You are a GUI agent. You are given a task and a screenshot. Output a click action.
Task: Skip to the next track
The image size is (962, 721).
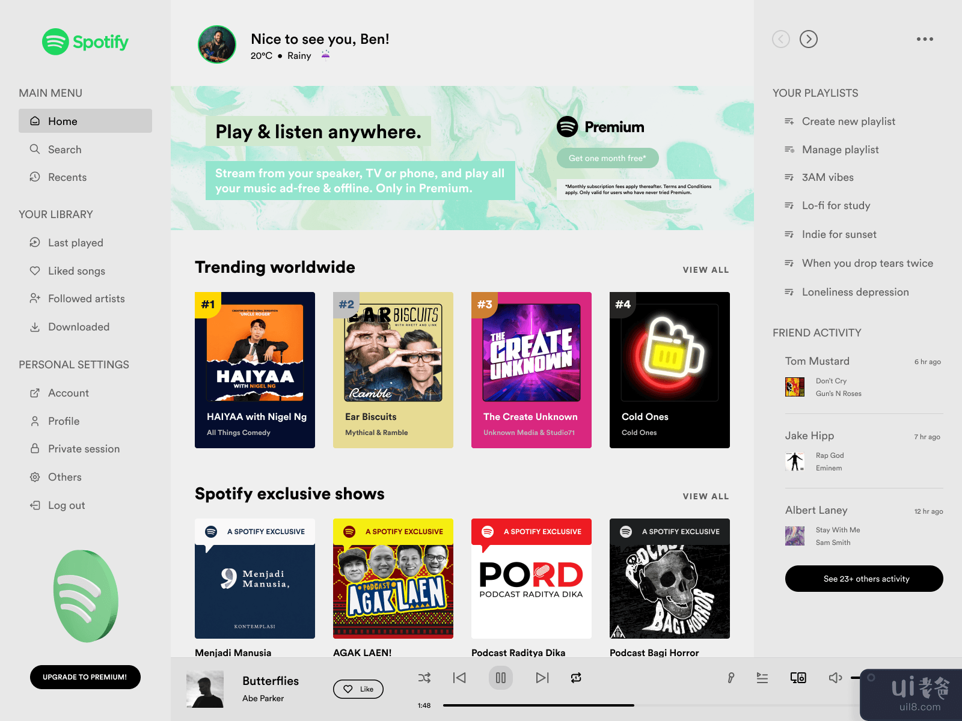click(x=542, y=678)
